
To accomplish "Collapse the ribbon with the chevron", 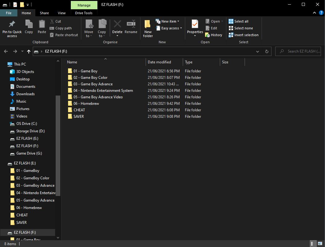I will pyautogui.click(x=314, y=13).
